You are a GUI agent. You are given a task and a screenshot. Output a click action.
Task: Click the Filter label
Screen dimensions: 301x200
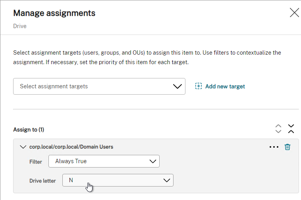pos(35,162)
